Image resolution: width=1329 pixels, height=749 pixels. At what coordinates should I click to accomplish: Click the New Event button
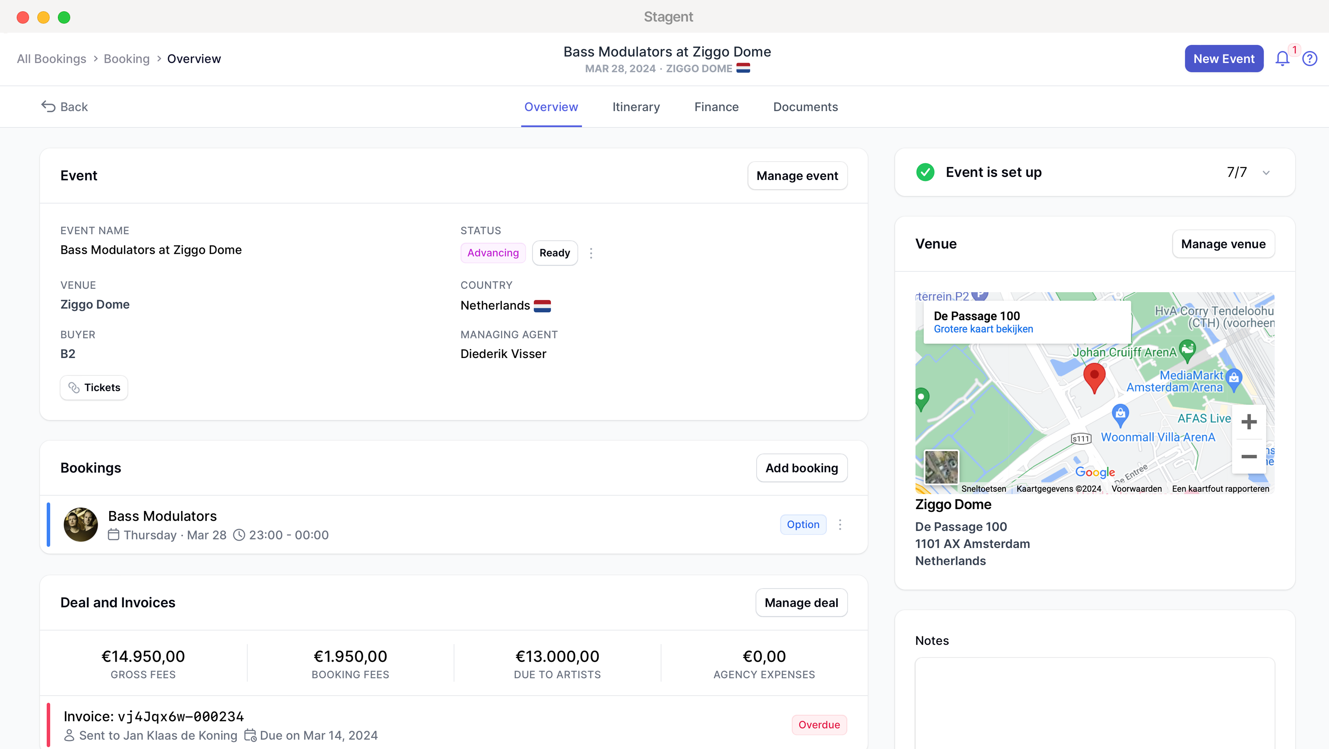[1224, 58]
